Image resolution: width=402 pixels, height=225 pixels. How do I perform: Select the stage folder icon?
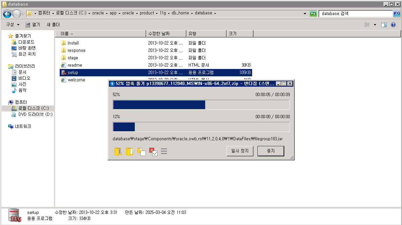pos(63,58)
